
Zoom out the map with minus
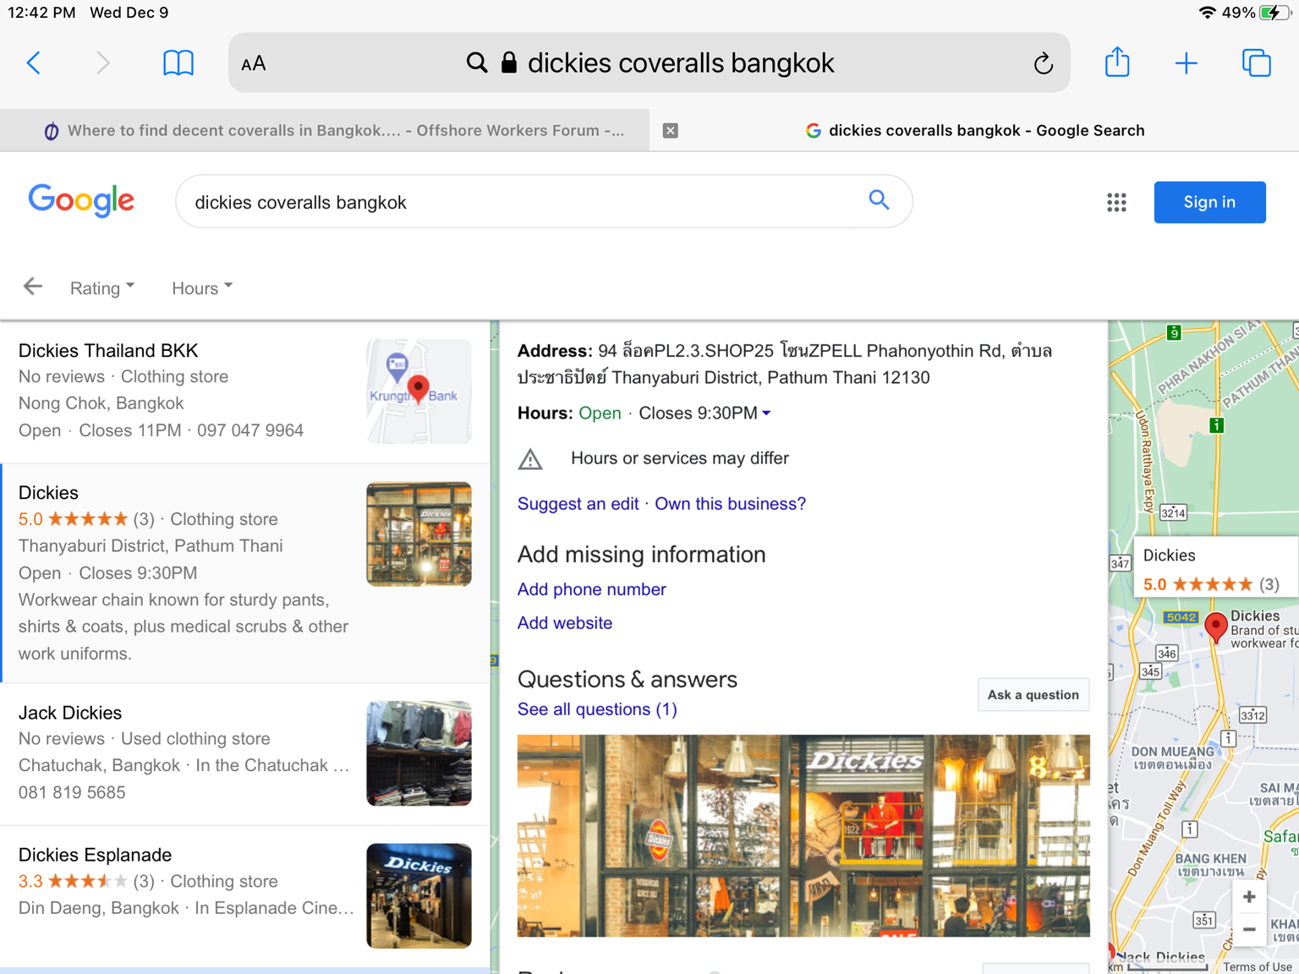coord(1249,929)
